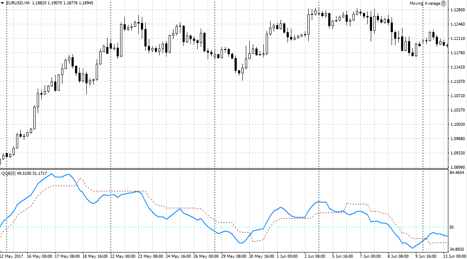Click the 1.08990 bottom price label
The image size is (467, 259).
(457, 167)
